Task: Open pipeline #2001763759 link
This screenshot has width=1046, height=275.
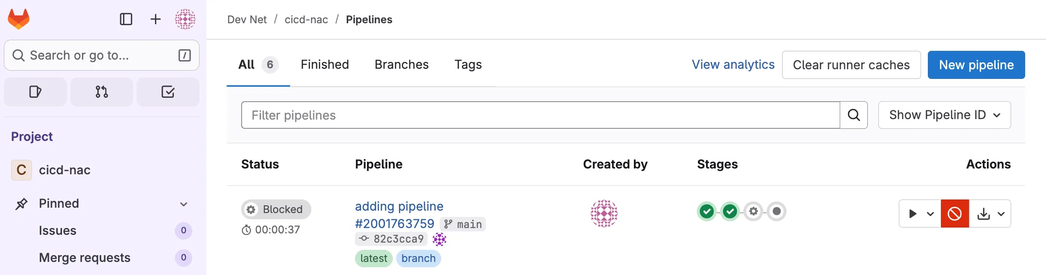Action: (394, 224)
